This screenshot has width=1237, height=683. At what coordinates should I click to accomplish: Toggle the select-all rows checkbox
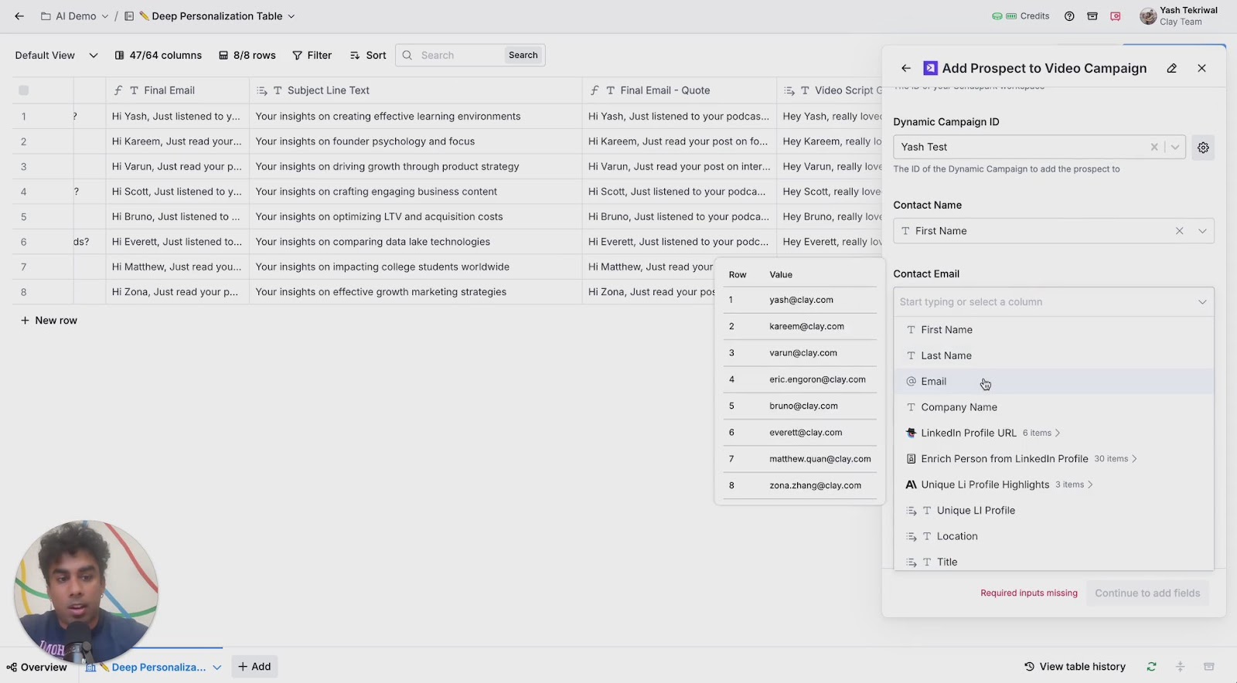(24, 90)
